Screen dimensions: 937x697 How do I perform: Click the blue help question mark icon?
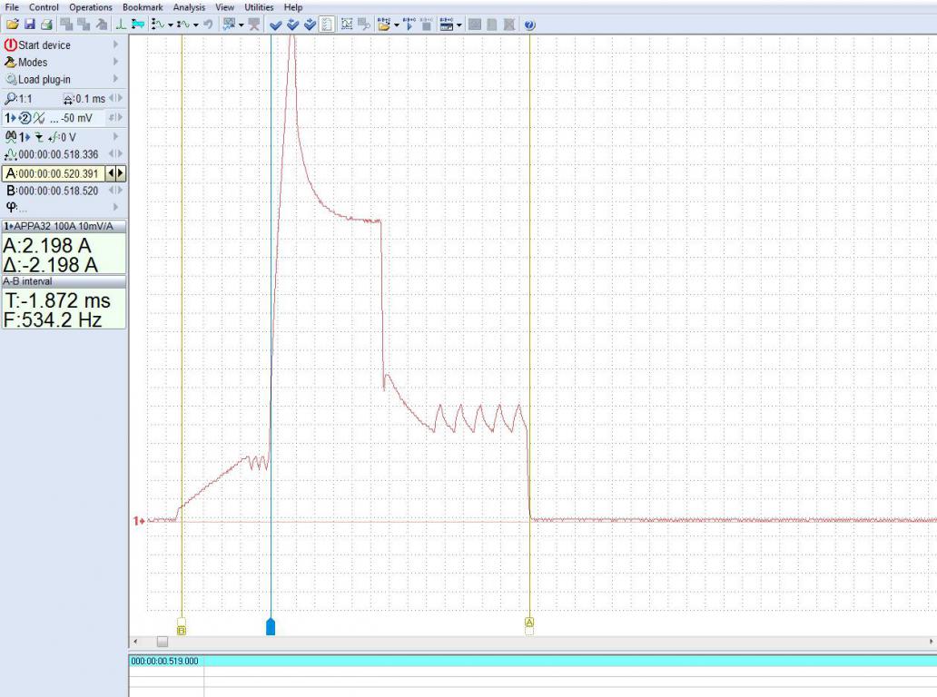pos(529,25)
